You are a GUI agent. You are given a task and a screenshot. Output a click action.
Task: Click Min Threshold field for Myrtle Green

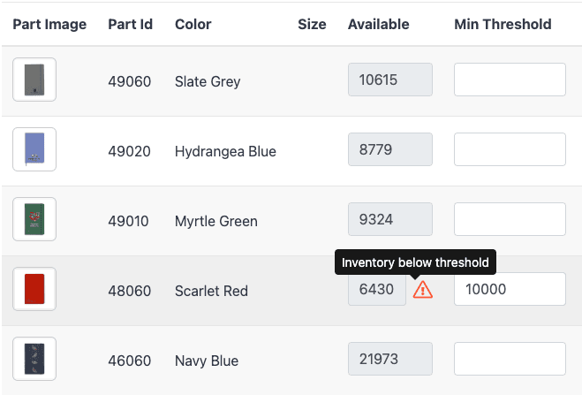pos(510,219)
